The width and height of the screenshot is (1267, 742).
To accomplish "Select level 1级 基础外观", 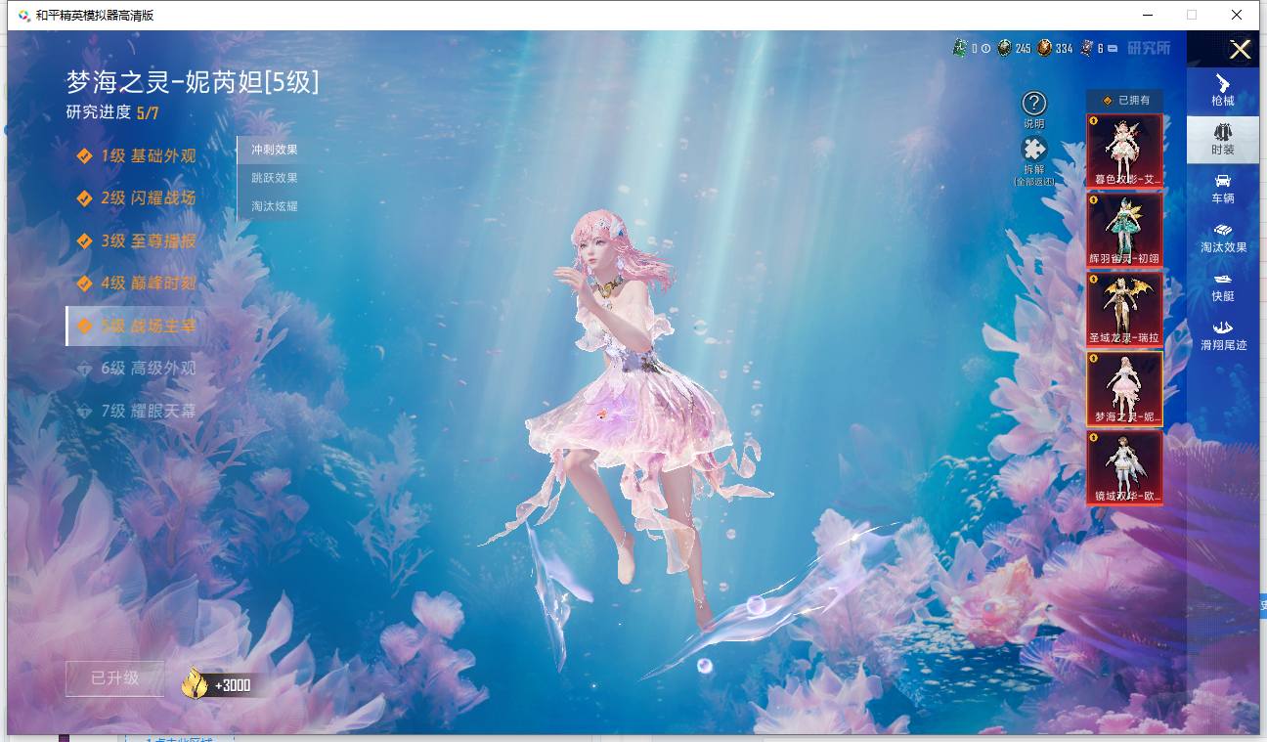I will click(137, 155).
